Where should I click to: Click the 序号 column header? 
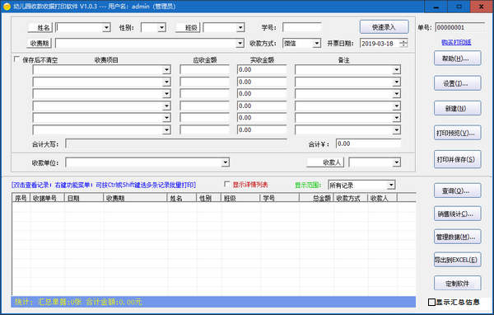point(21,198)
